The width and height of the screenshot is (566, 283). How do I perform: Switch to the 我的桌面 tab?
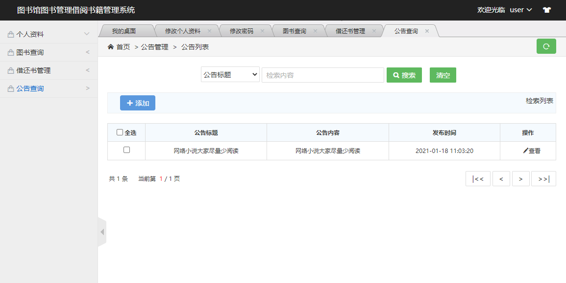[x=125, y=30]
